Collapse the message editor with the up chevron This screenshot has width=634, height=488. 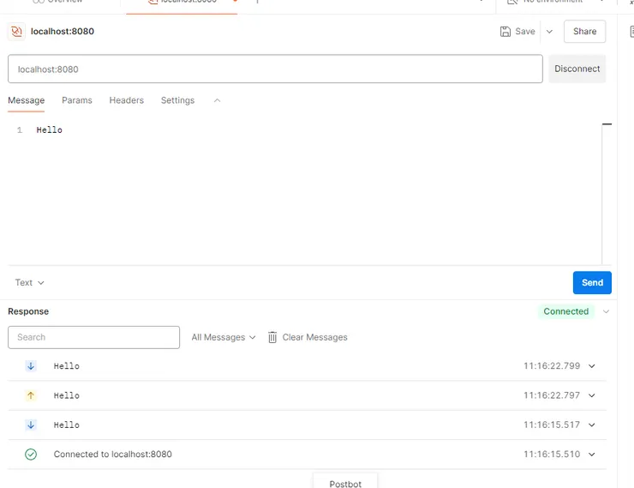coord(217,100)
